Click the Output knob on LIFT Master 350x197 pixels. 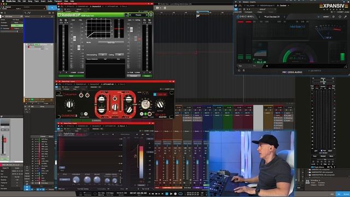(160, 105)
